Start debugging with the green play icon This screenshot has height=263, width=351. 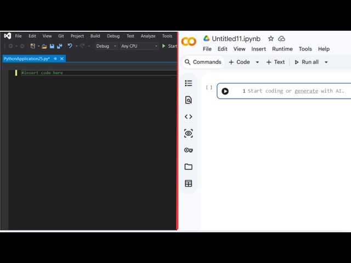[x=163, y=46]
